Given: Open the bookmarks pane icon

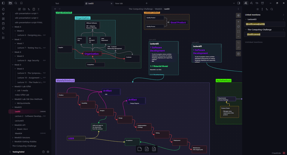Looking at the screenshot, I should click(21, 3).
